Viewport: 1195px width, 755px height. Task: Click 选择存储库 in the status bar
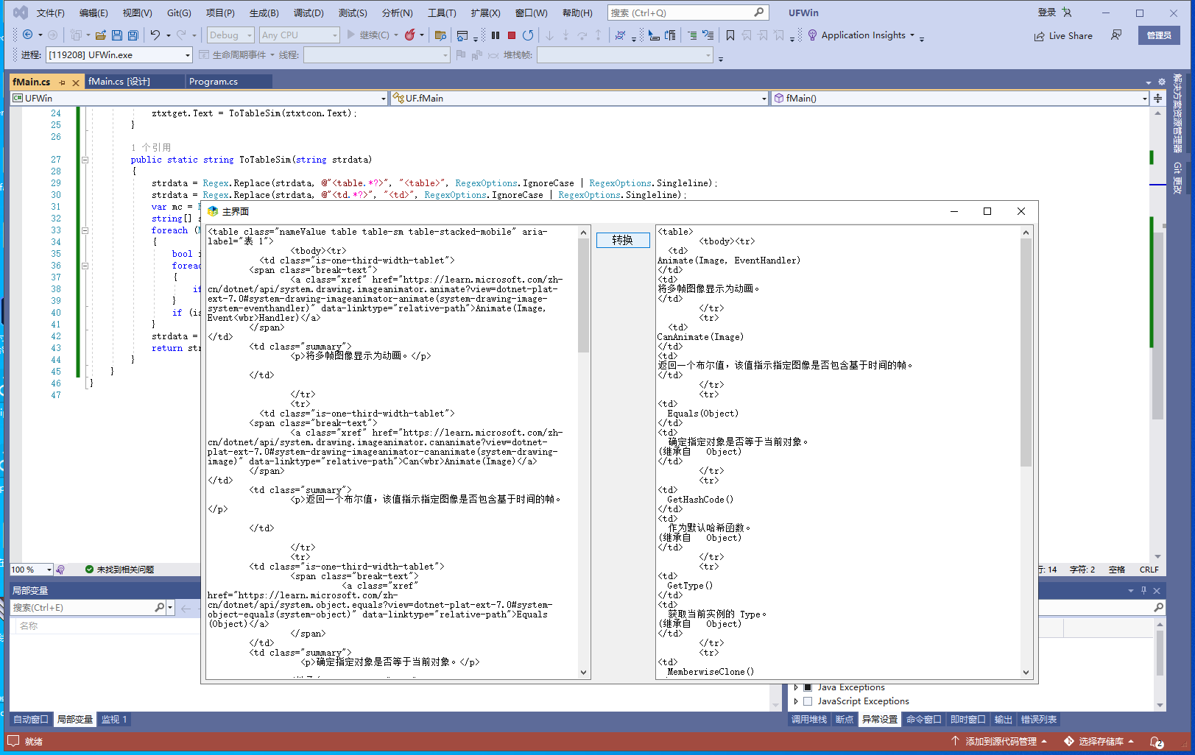coord(1100,742)
